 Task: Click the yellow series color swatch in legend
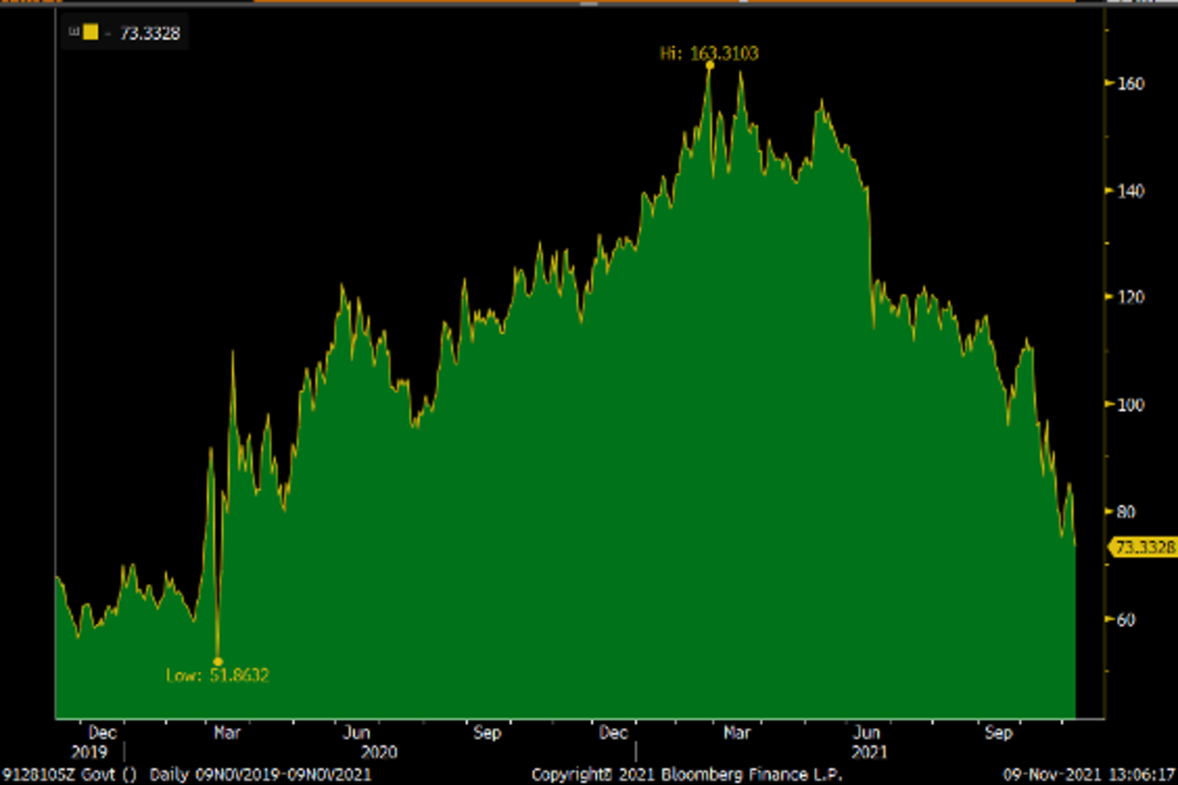[89, 33]
